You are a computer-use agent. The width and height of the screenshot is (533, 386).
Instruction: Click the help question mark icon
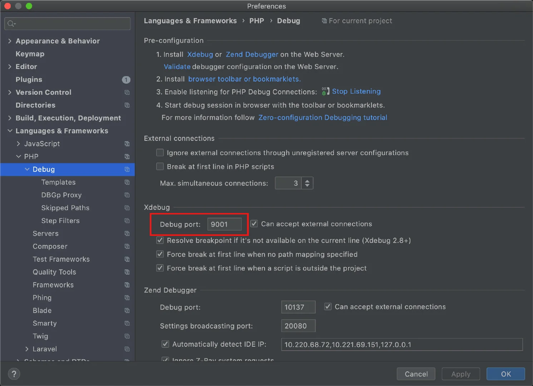click(14, 374)
